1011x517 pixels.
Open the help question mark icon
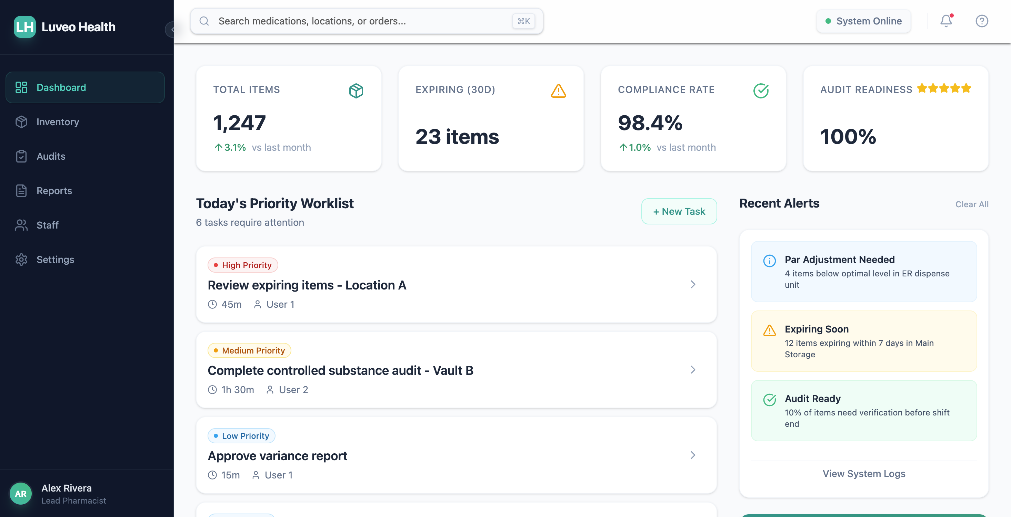982,21
